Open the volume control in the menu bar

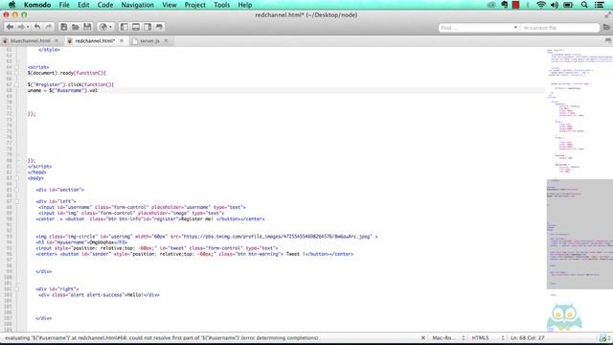point(555,5)
